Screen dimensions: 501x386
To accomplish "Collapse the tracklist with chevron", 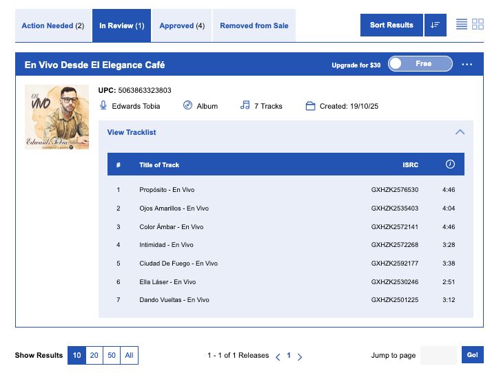I will [x=460, y=132].
